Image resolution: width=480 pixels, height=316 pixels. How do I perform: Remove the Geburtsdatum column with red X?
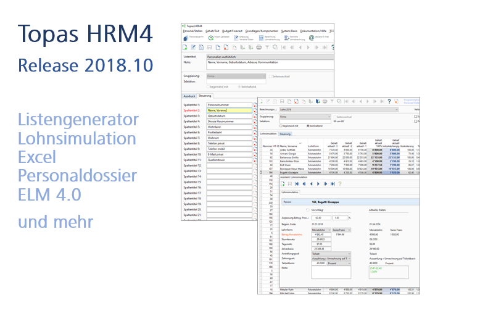[255, 116]
